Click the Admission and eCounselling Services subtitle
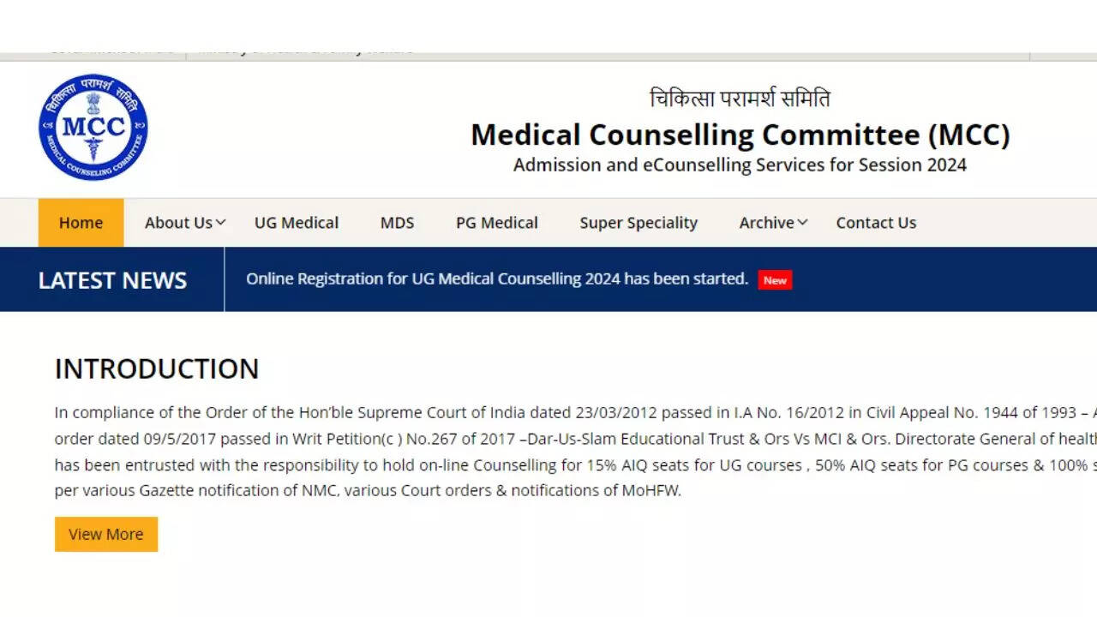The image size is (1097, 617). [x=739, y=165]
